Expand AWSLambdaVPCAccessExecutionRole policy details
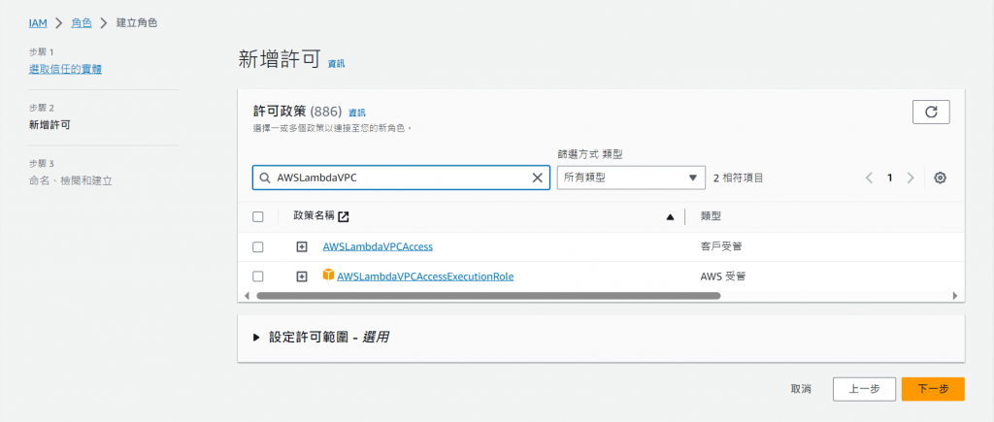 click(x=302, y=276)
